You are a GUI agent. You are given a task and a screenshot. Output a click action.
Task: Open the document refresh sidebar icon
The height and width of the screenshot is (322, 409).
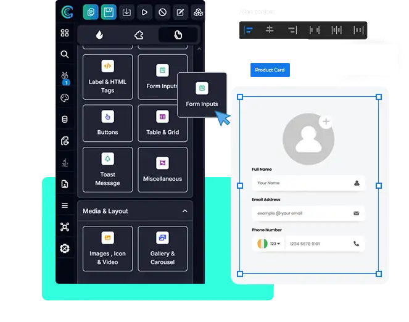click(x=65, y=141)
